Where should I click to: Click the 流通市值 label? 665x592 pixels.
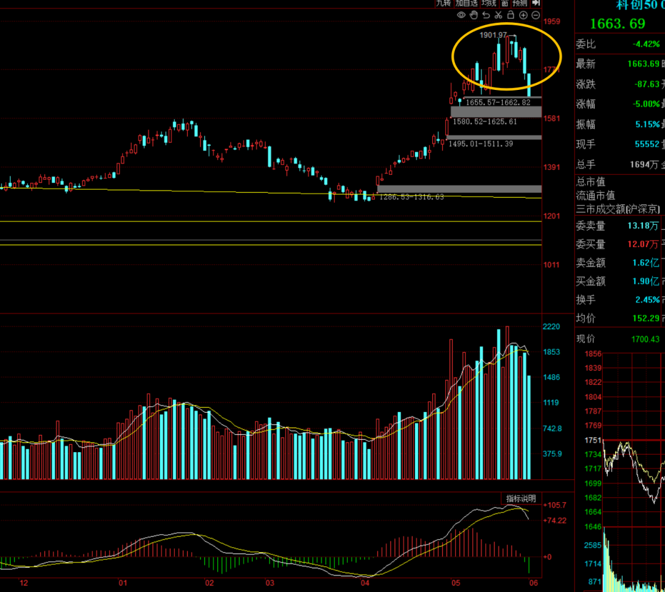click(595, 196)
